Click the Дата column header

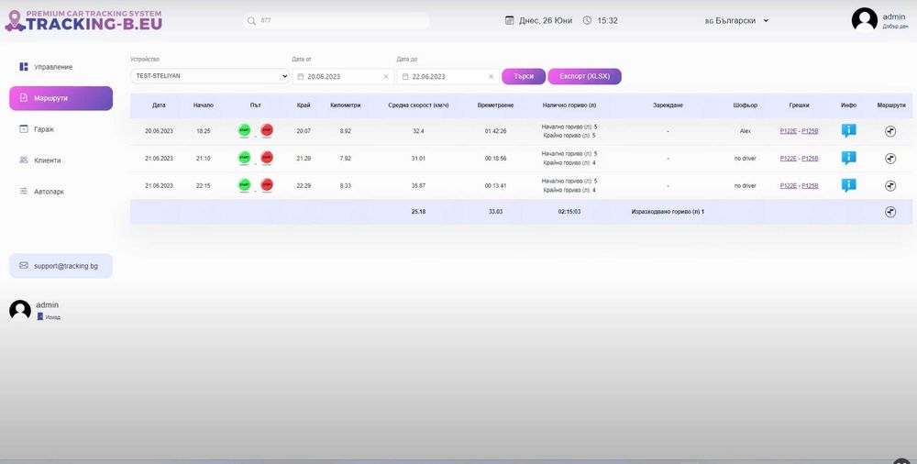159,105
